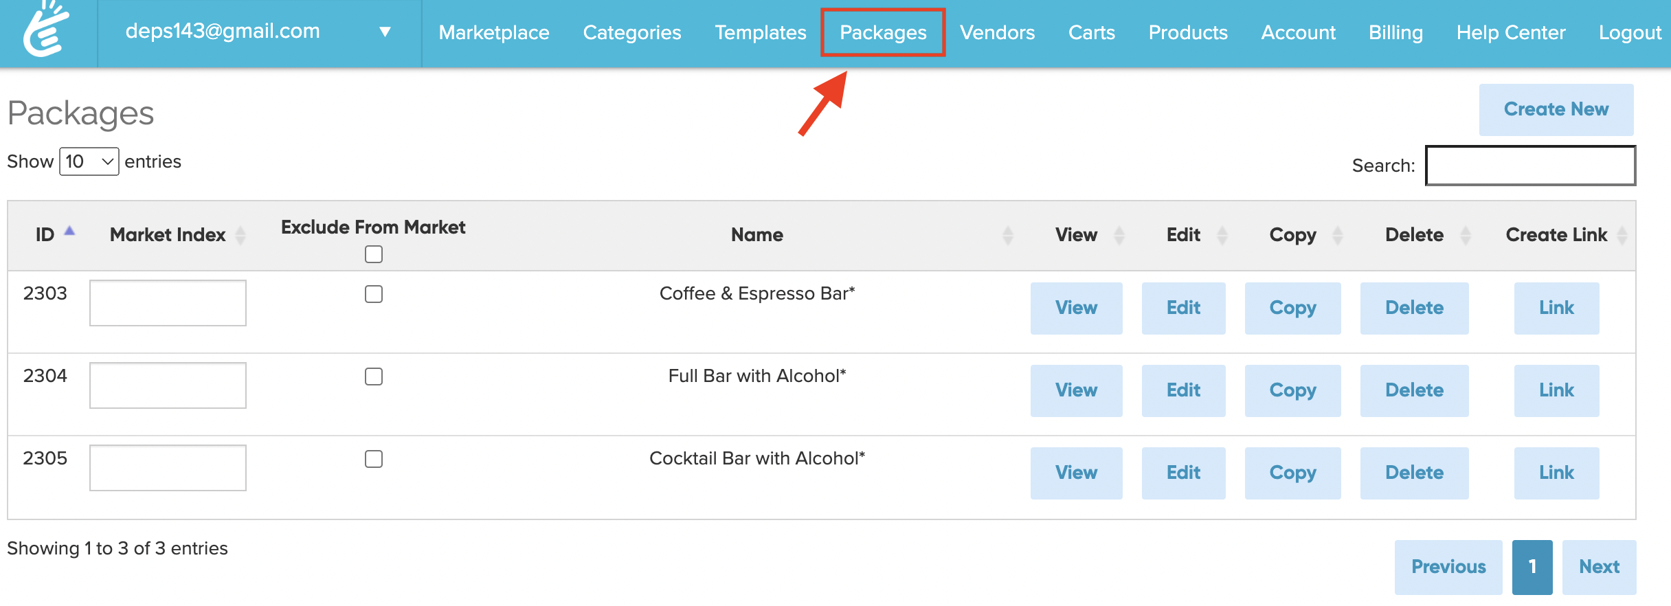Go to the Templates page

point(760,32)
